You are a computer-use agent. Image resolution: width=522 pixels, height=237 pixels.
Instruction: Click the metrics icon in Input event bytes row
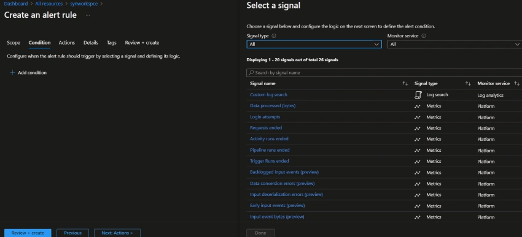coord(418,217)
